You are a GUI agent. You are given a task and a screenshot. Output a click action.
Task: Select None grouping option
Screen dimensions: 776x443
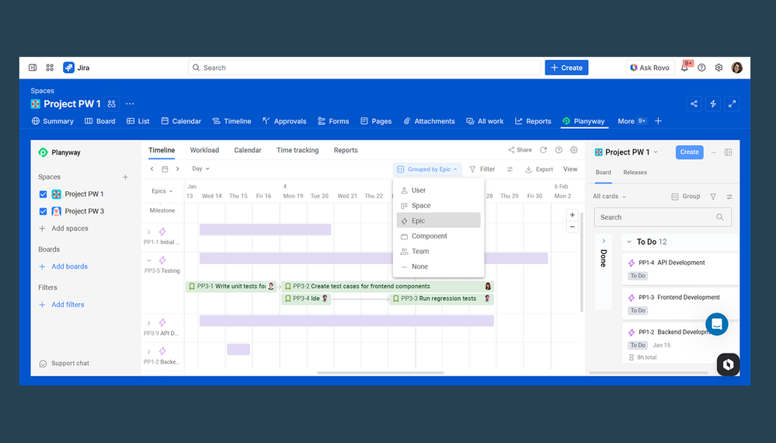point(438,267)
